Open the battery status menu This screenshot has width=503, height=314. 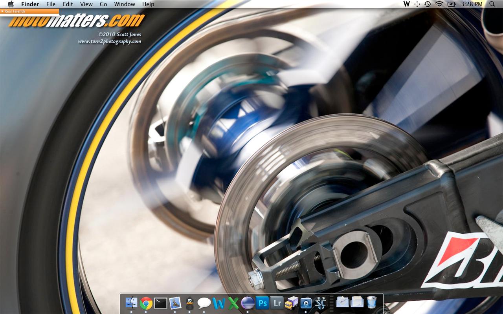tap(452, 4)
